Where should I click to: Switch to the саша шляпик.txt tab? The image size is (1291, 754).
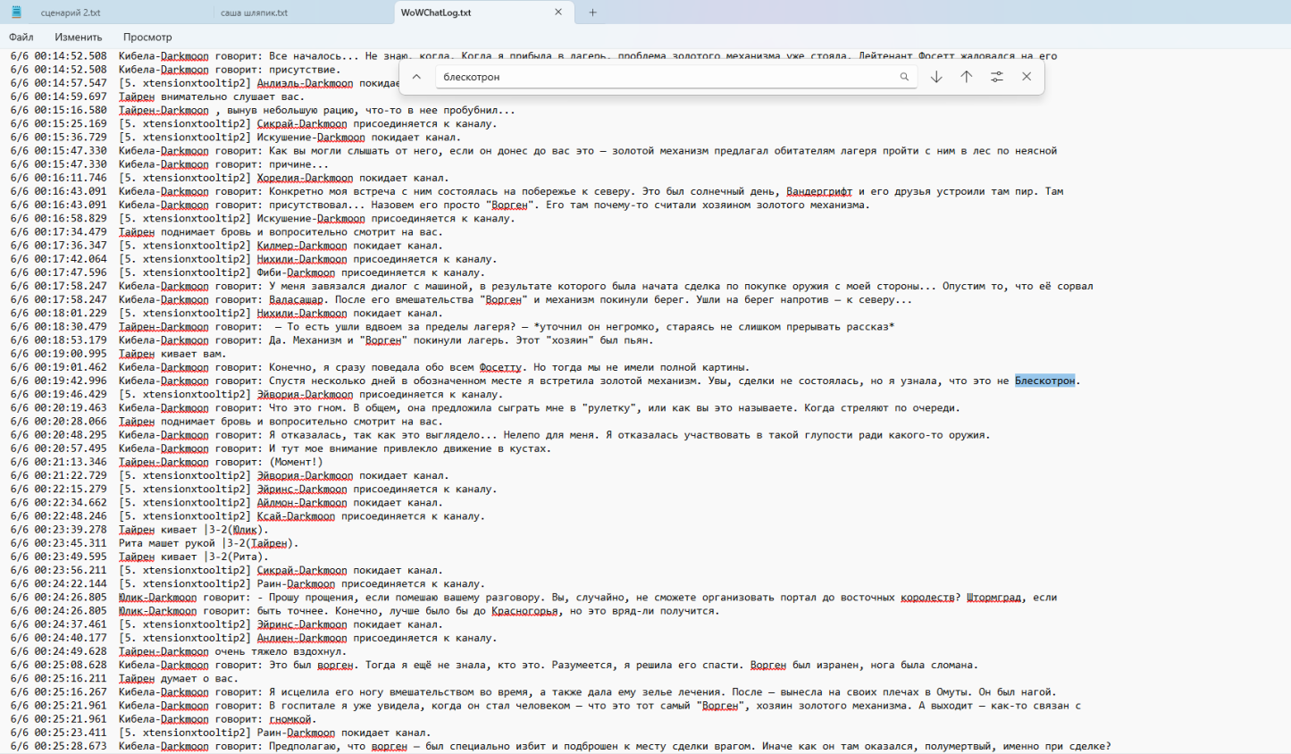click(x=254, y=13)
